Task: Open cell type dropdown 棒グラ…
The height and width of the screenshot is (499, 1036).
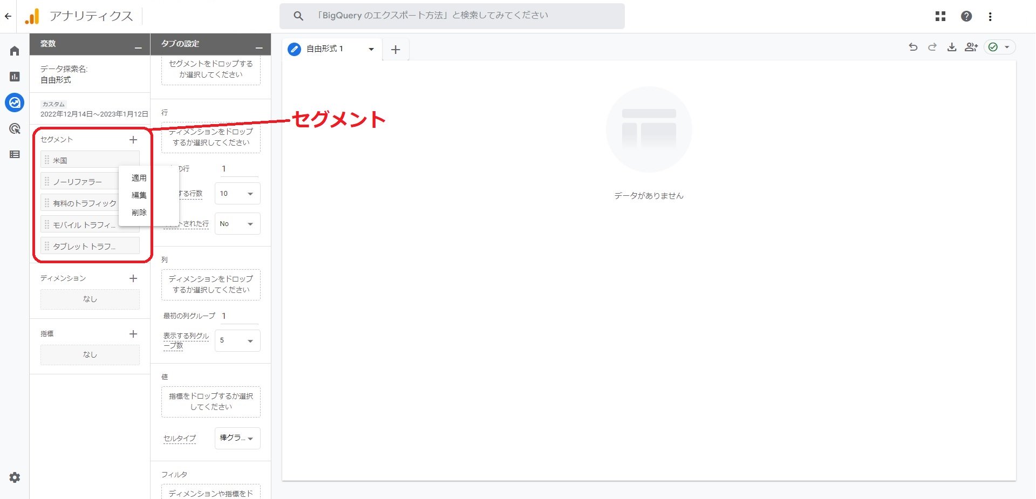Action: tap(237, 438)
